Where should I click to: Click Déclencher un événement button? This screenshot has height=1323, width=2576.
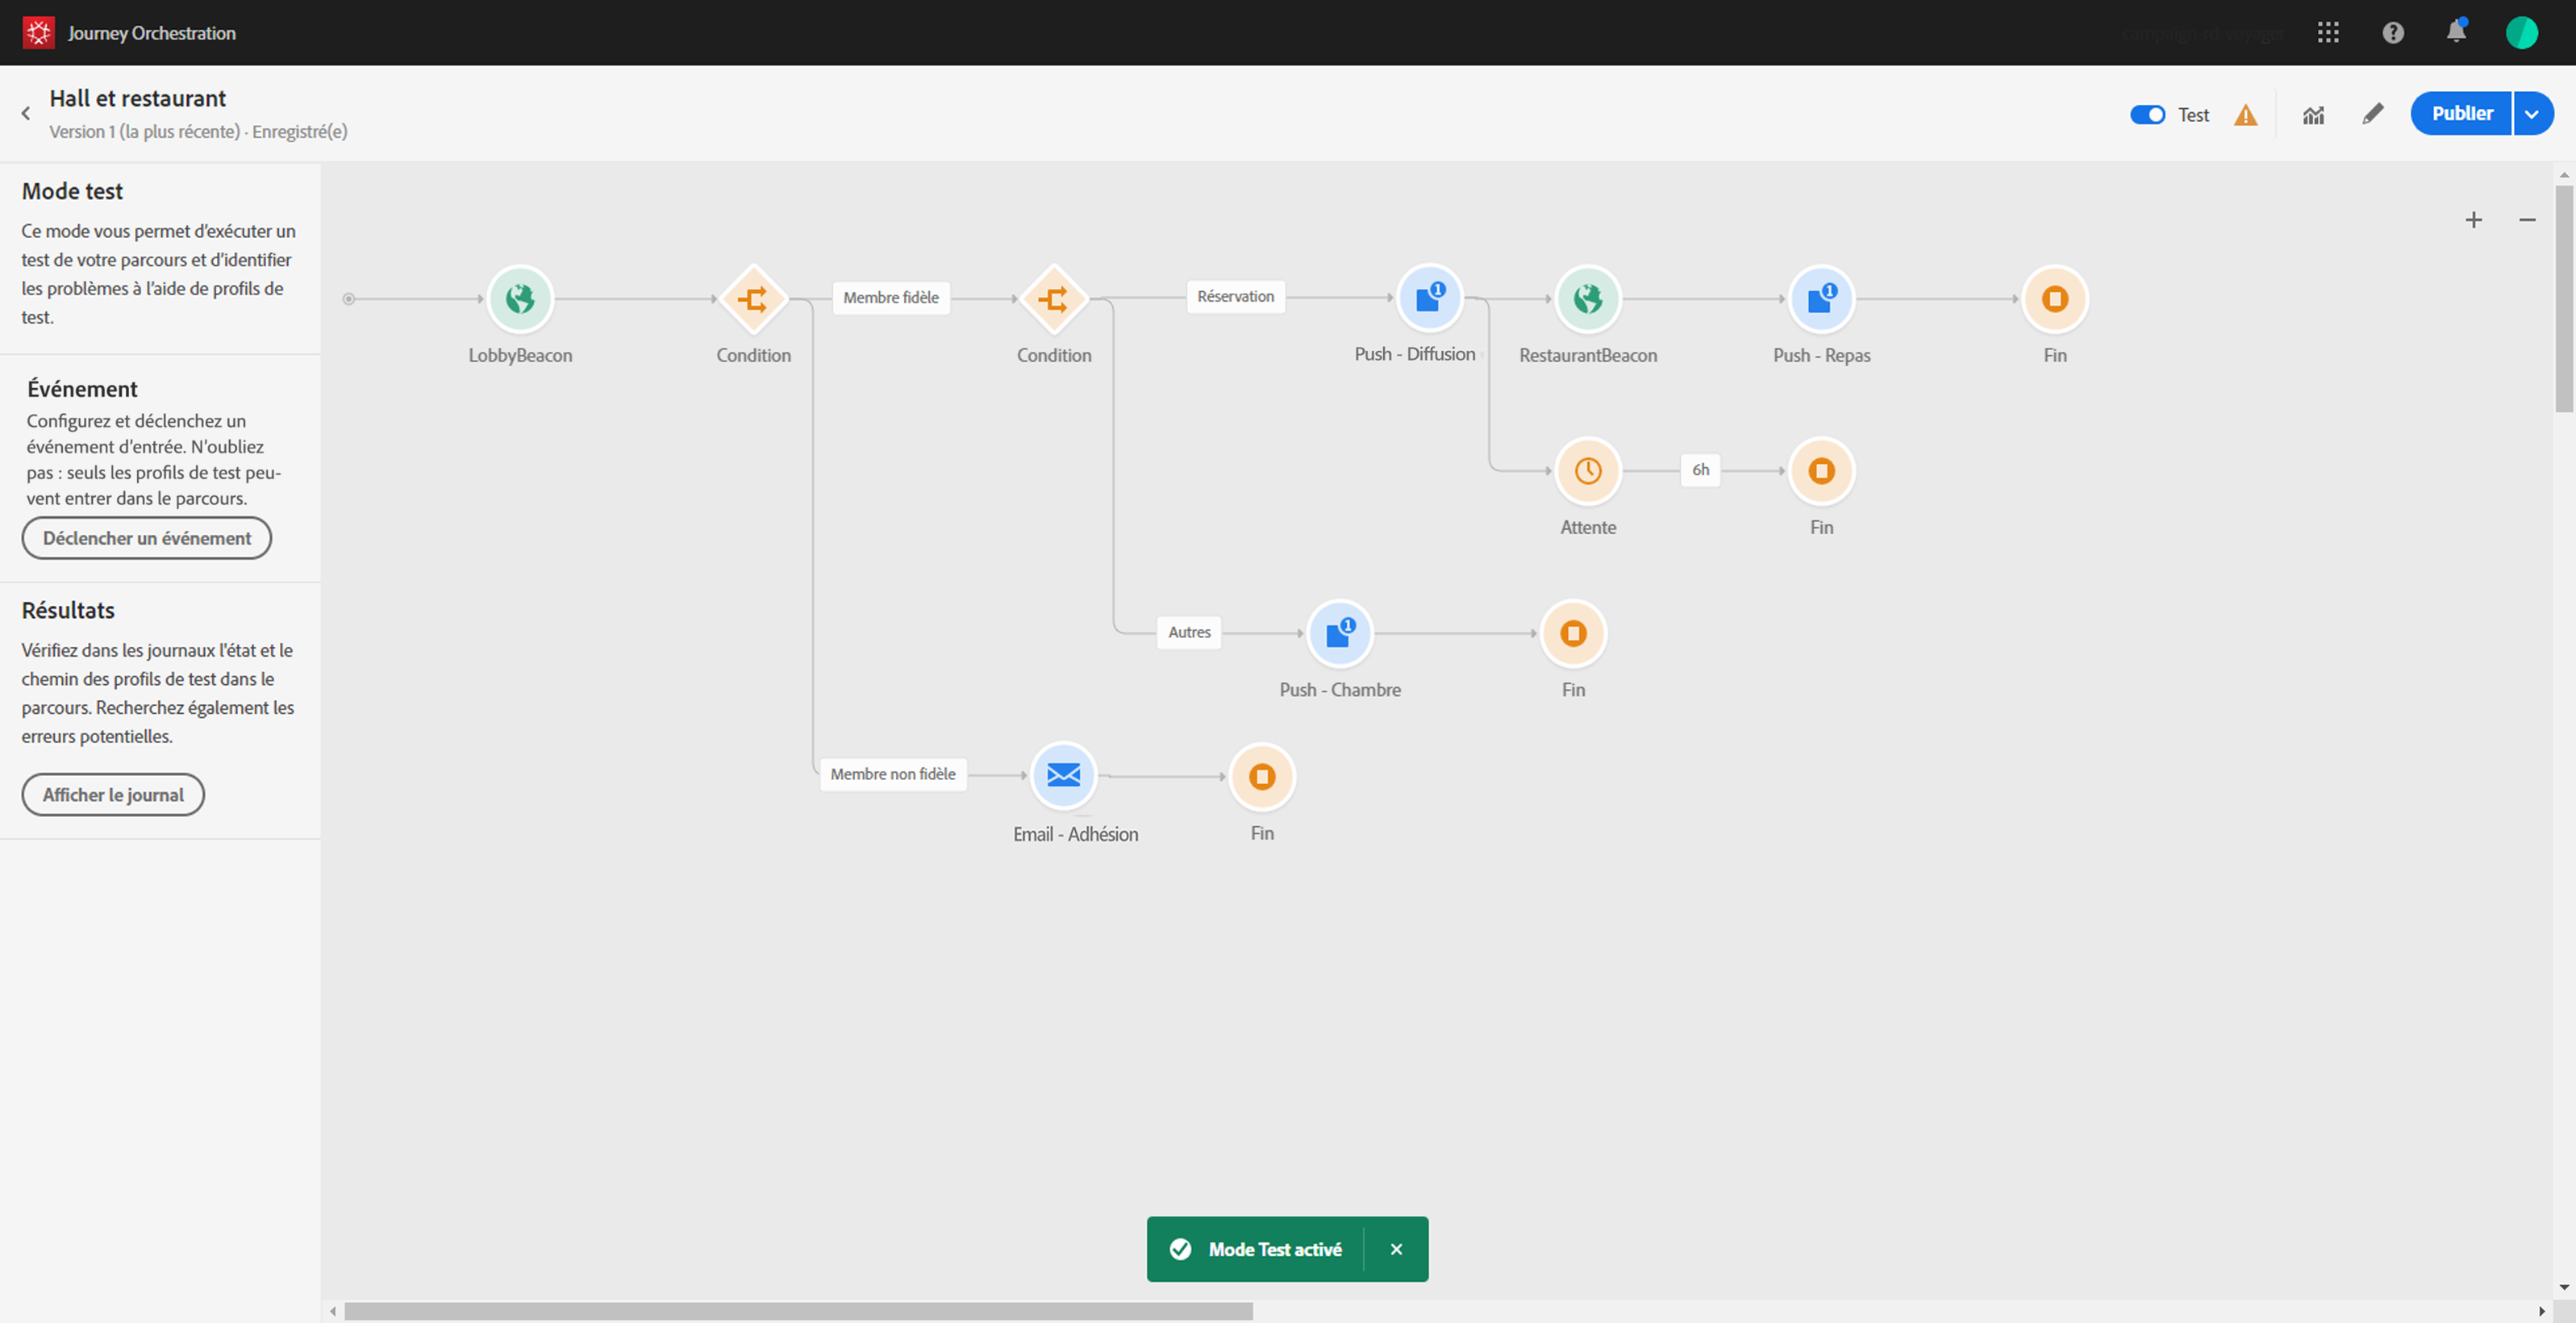pyautogui.click(x=147, y=538)
